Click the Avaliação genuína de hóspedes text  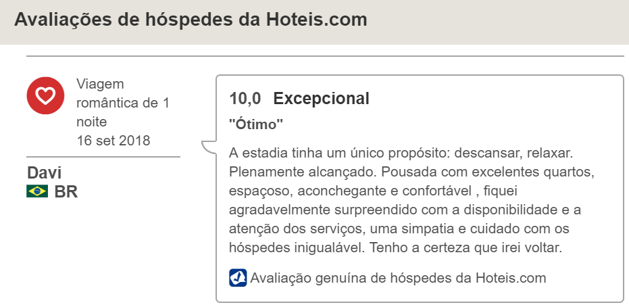pyautogui.click(x=361, y=278)
